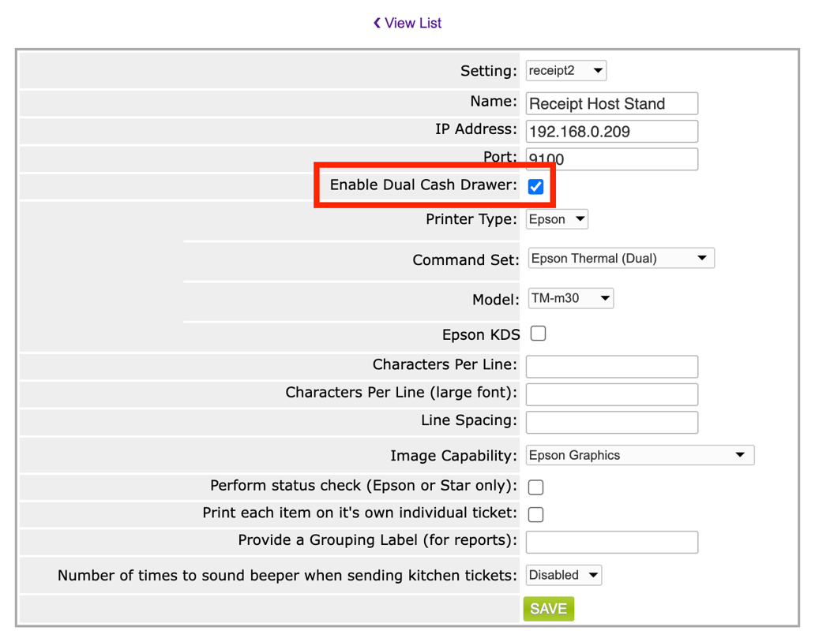Focus the IP Address input field
The height and width of the screenshot is (638, 815).
pos(612,132)
